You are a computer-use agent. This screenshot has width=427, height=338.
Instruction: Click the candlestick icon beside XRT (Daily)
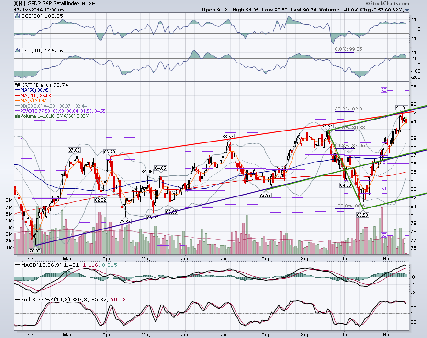(x=18, y=85)
